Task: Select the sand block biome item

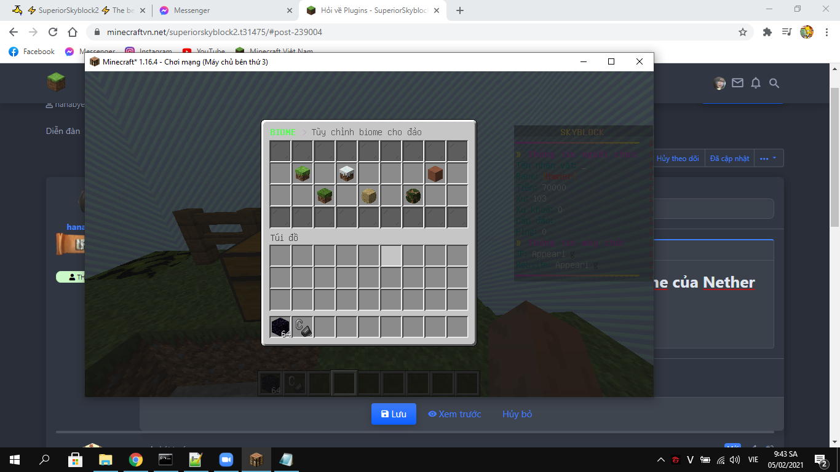Action: point(369,195)
